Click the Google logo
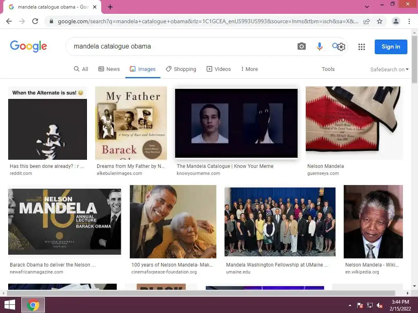Screen dimensions: 418x313 [29, 46]
